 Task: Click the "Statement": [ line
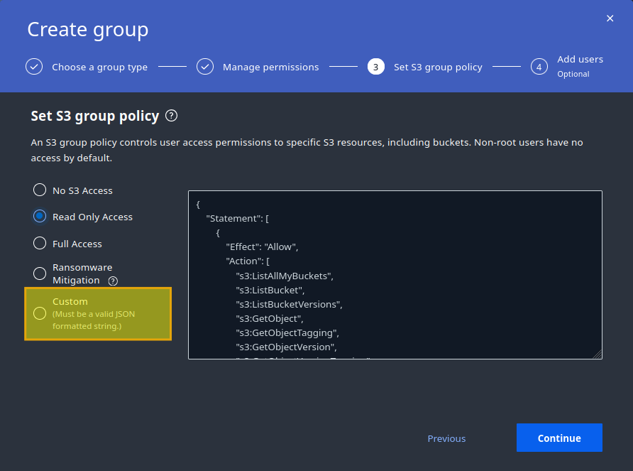pos(237,219)
